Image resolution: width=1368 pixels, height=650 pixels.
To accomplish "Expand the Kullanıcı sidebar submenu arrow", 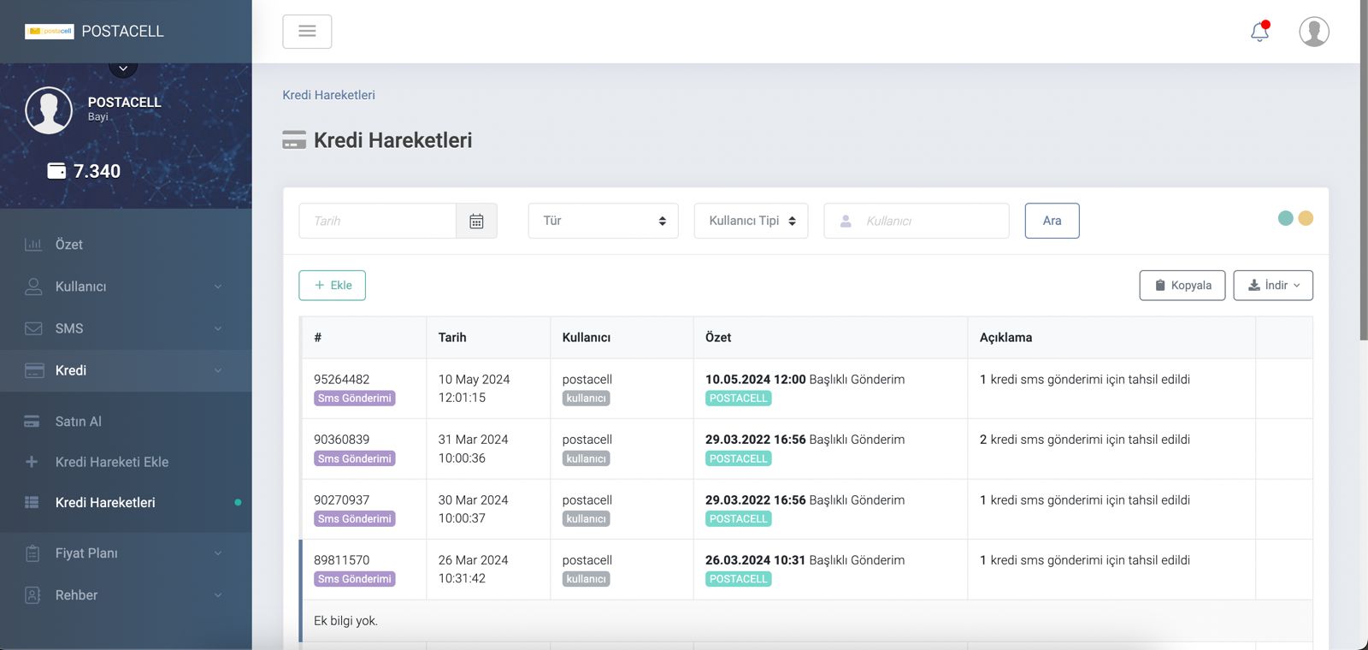I will coord(218,287).
